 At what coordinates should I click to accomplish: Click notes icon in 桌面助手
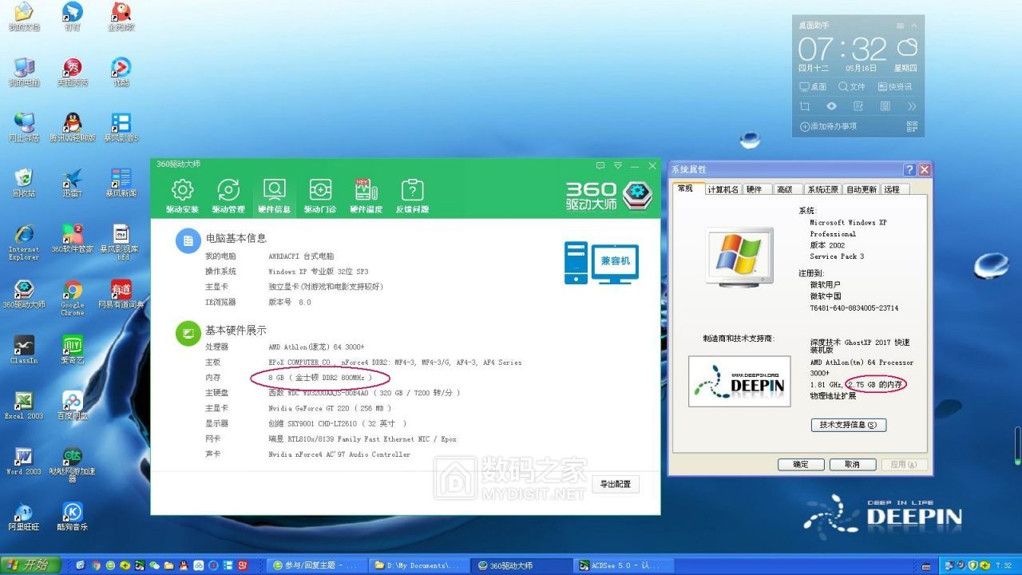pos(858,106)
